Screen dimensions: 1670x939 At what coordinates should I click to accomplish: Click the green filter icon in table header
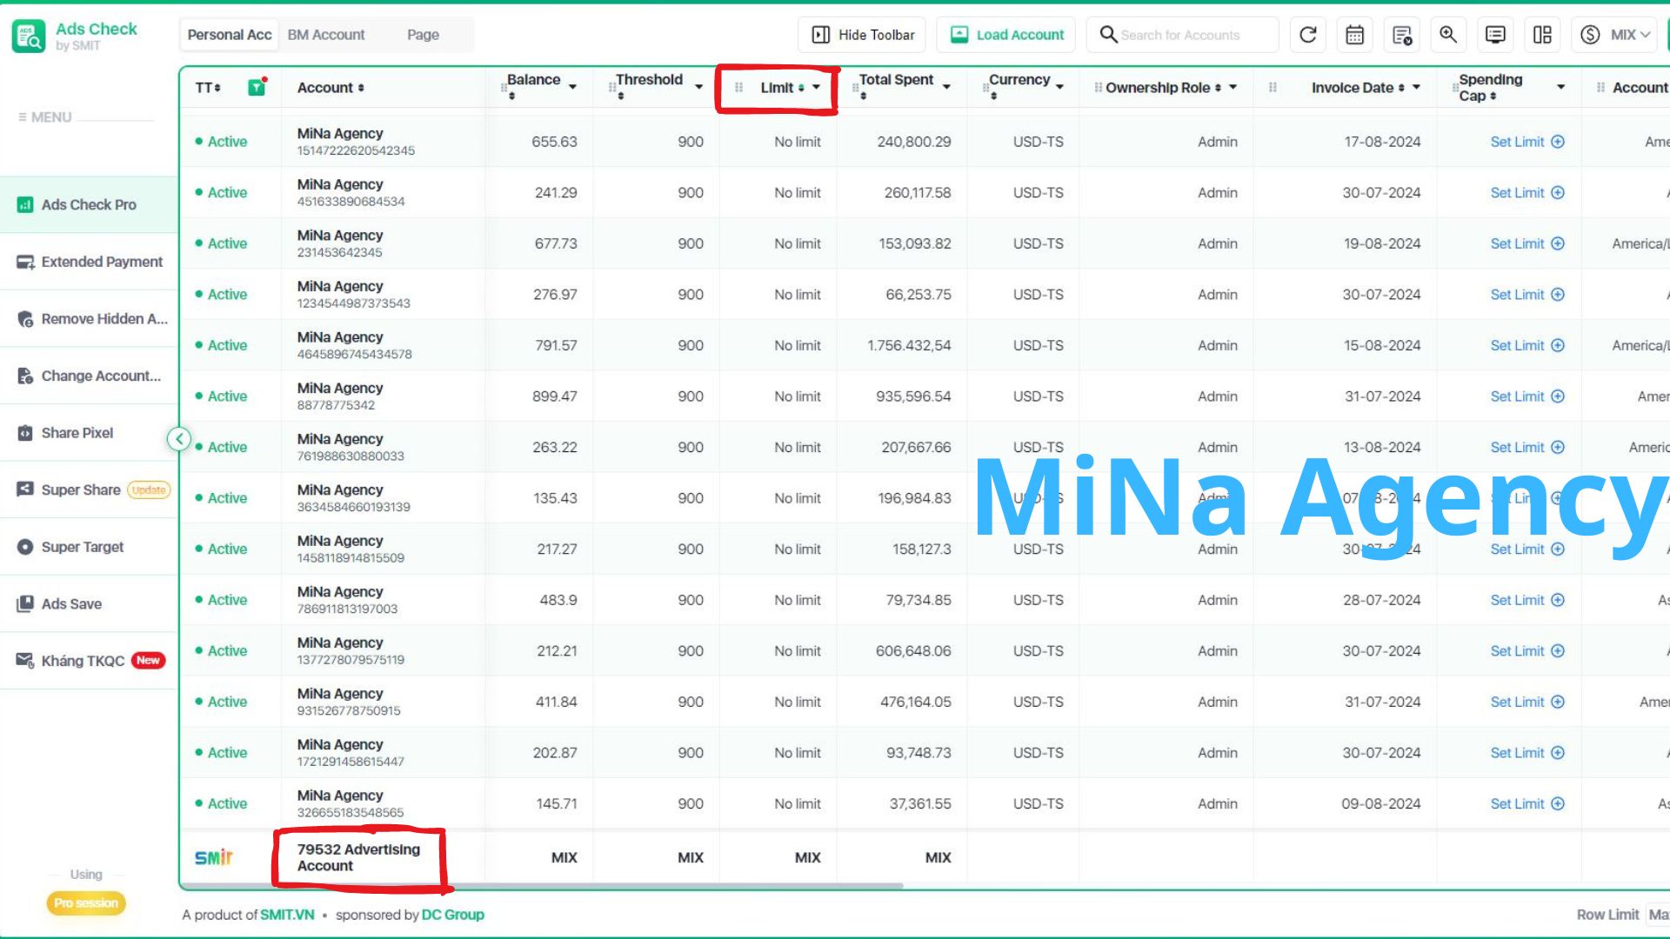tap(257, 87)
